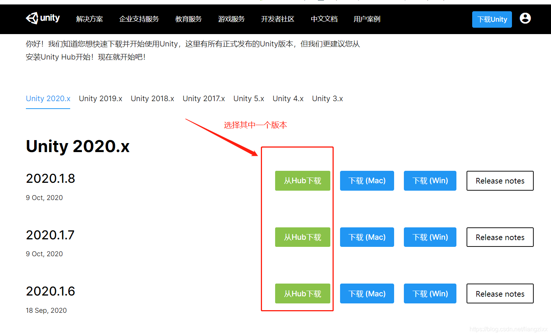Click the Unity logo in the header
The image size is (551, 336).
[x=43, y=18]
